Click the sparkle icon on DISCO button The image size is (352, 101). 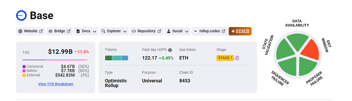pos(233,31)
